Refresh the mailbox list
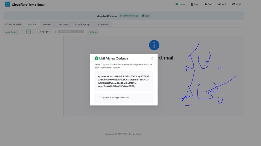Screen dimensions: 261x146 click(x=93, y=32)
